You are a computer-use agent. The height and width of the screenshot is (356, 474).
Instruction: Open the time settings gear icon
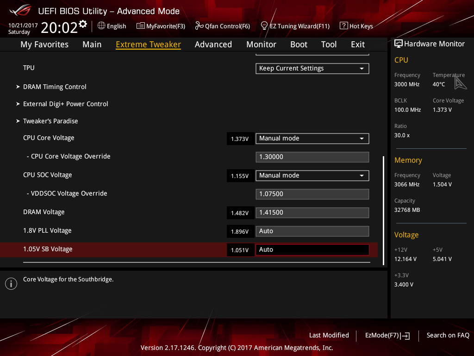(x=83, y=24)
